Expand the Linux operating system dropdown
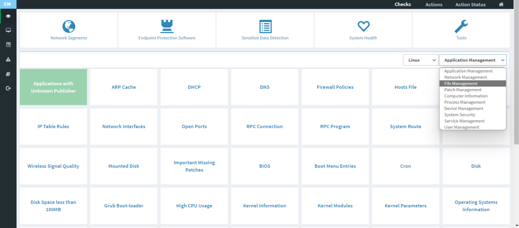This screenshot has width=519, height=228. [x=420, y=60]
